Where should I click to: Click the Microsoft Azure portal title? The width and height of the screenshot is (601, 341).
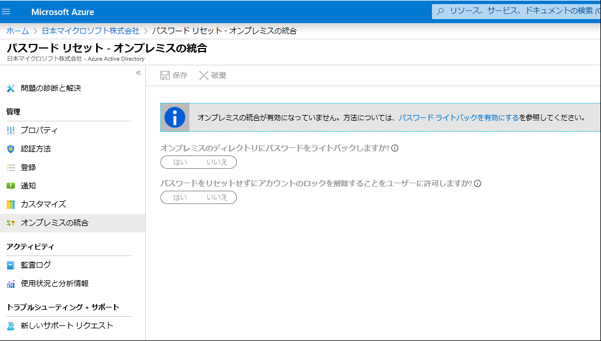[63, 12]
